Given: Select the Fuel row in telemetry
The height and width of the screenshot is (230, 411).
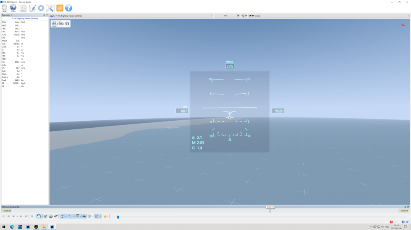Looking at the screenshot, I should pos(25,80).
